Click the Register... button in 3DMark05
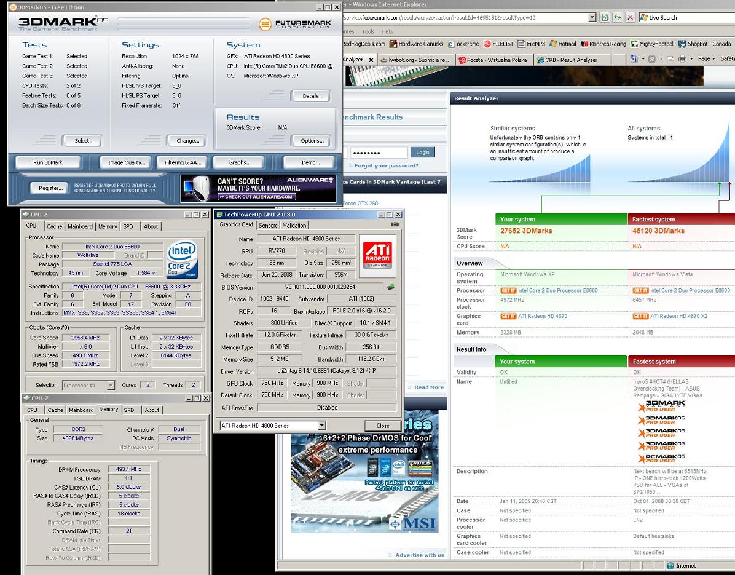 [x=50, y=188]
